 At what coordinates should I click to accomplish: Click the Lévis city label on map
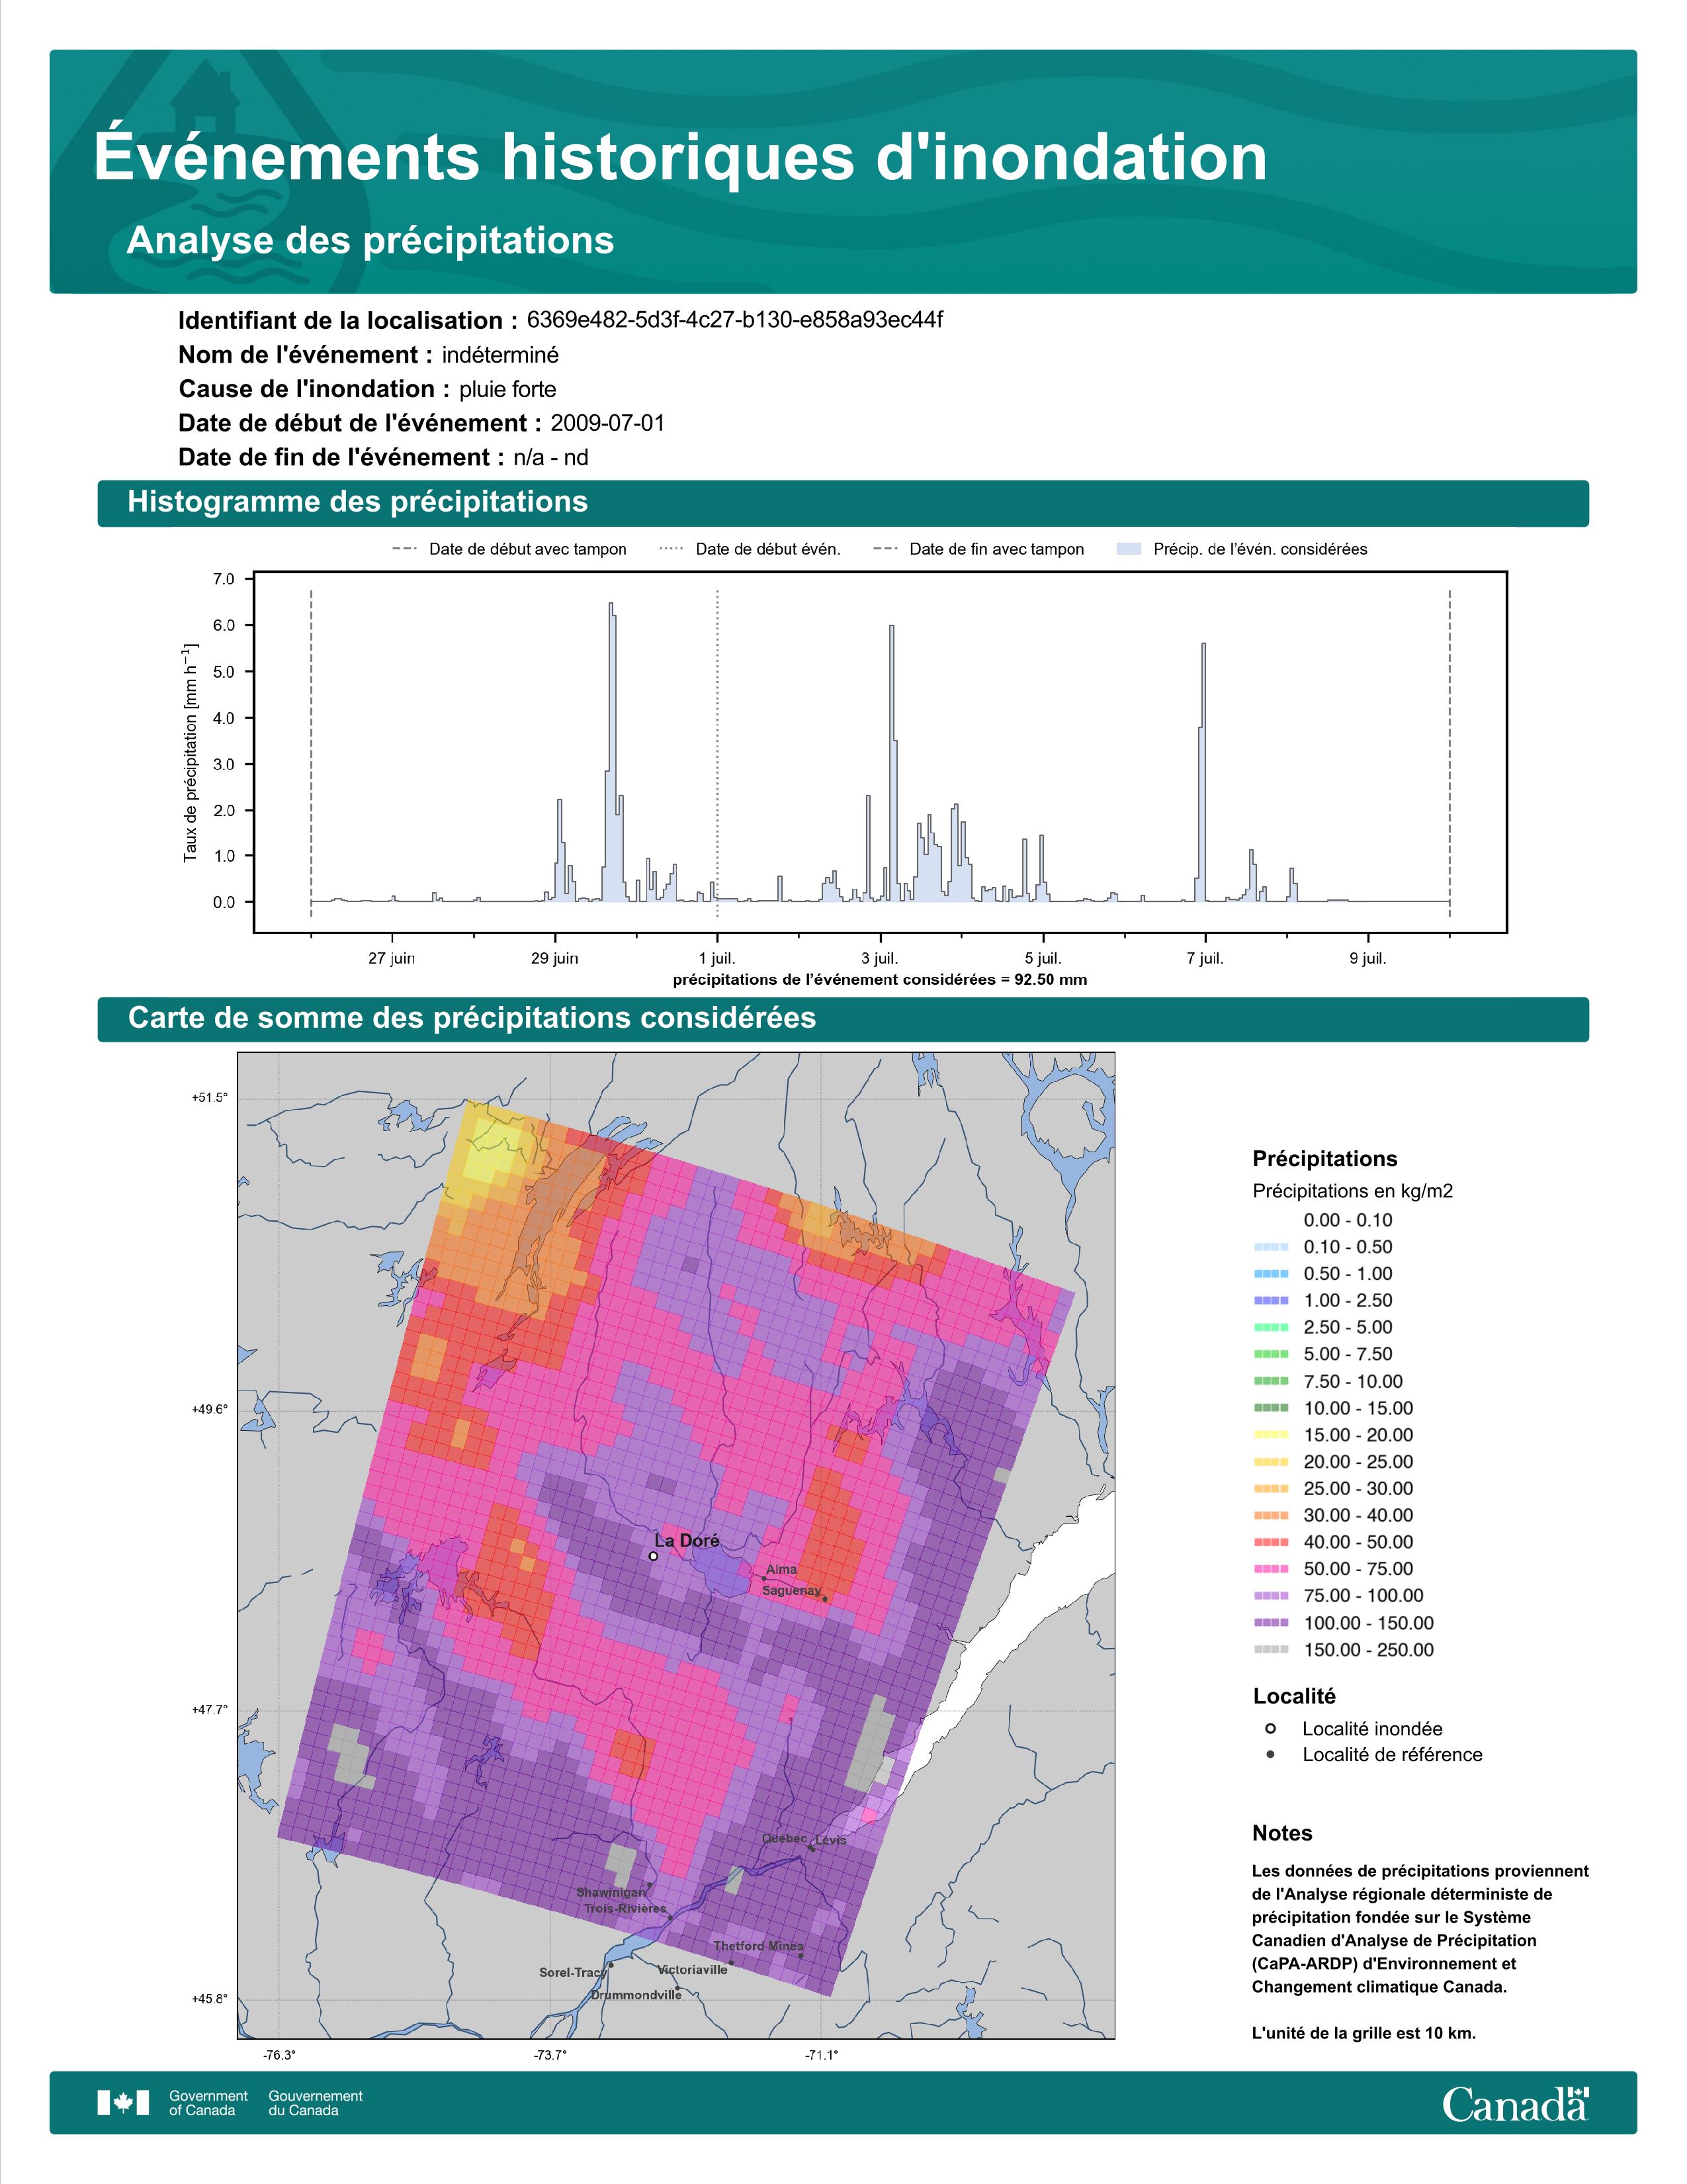click(x=830, y=1840)
